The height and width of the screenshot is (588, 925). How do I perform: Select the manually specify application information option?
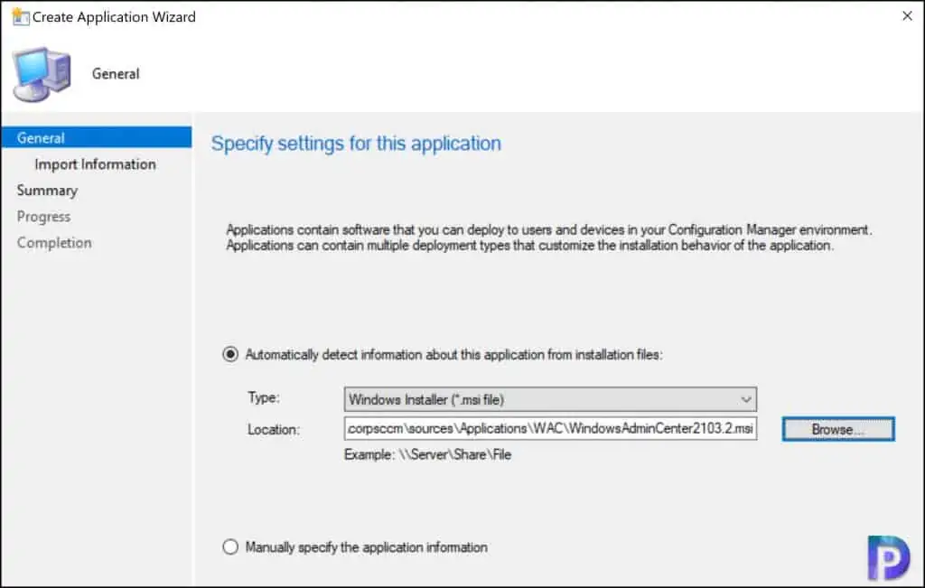tap(230, 547)
